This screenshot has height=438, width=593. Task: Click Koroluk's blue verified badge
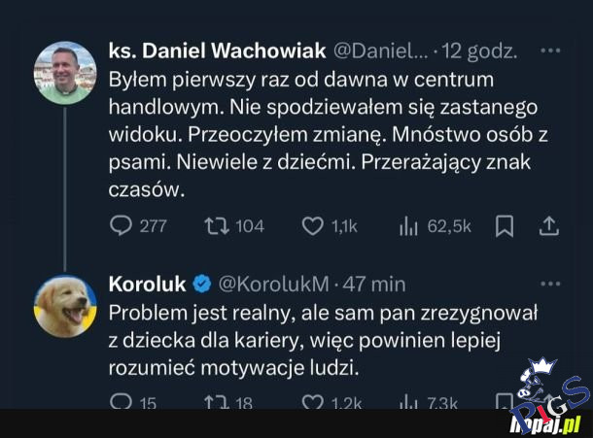pos(202,285)
